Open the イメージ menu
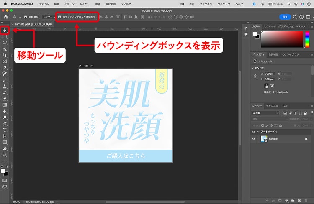The width and height of the screenshot is (314, 204). tap(69, 4)
